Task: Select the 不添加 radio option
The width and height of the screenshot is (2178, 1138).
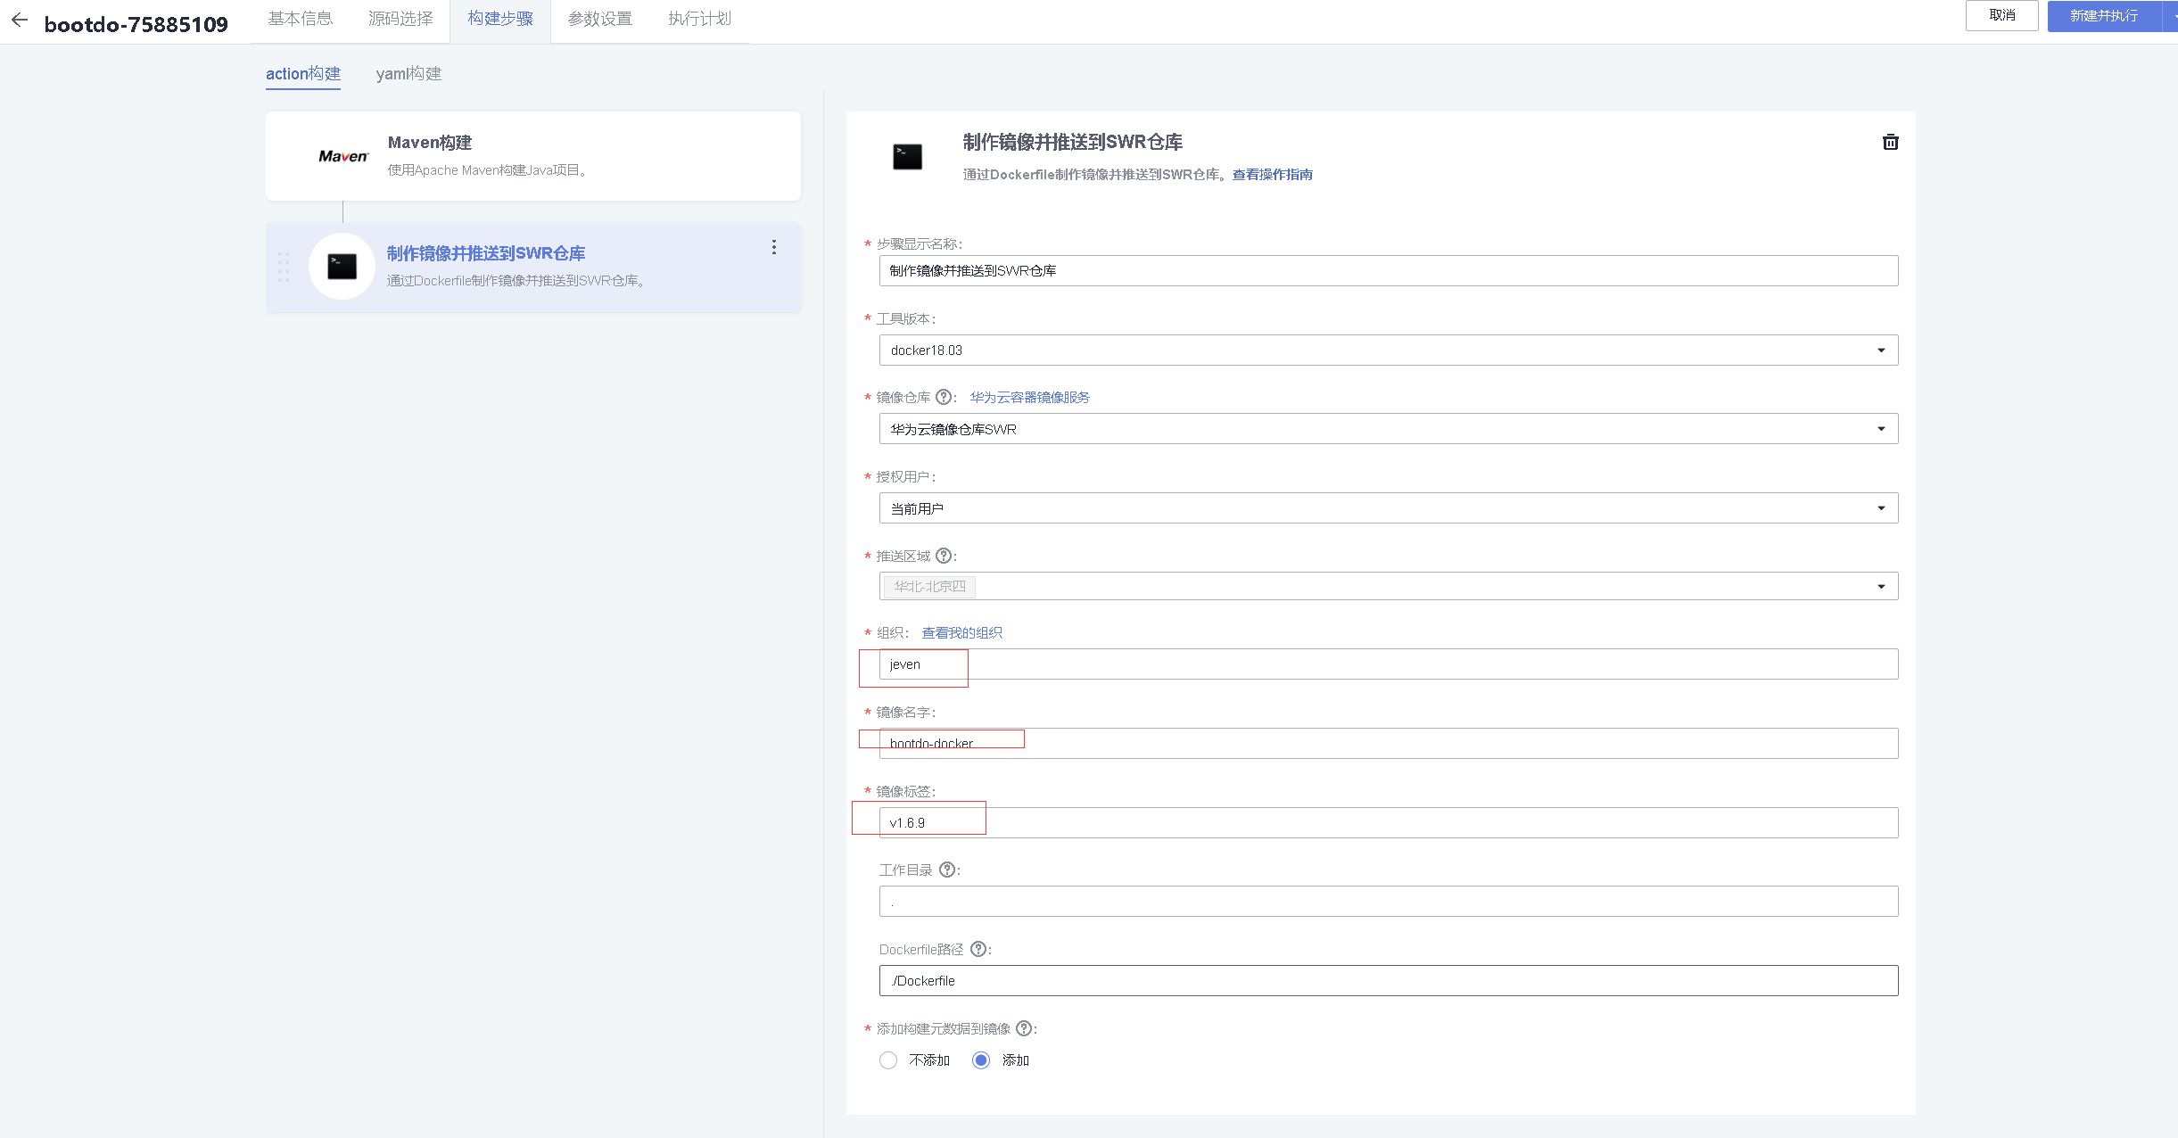Action: [x=888, y=1060]
